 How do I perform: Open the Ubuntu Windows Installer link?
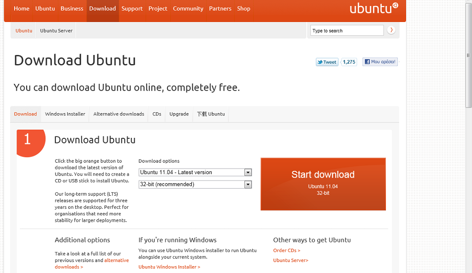point(169,267)
